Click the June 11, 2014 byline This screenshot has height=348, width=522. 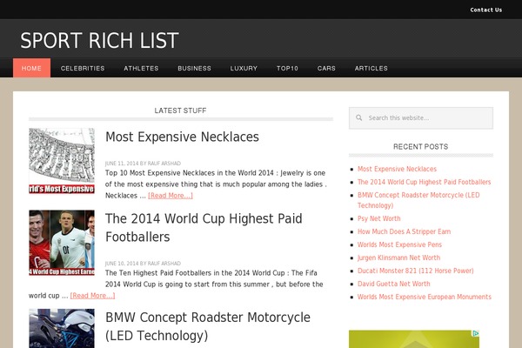pos(143,164)
